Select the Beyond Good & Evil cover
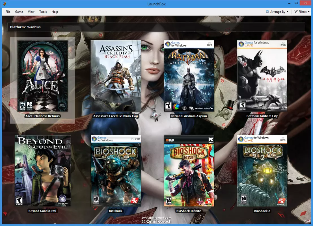313x226 pixels. (43, 171)
